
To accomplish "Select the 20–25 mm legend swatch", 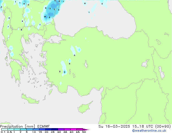I will [x=49, y=129].
